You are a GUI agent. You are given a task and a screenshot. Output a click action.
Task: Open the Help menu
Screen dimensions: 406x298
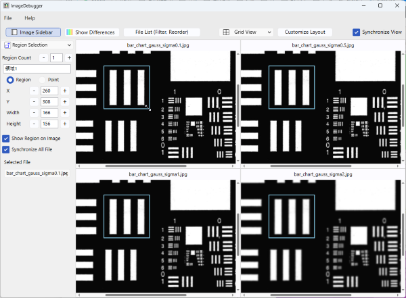point(30,18)
